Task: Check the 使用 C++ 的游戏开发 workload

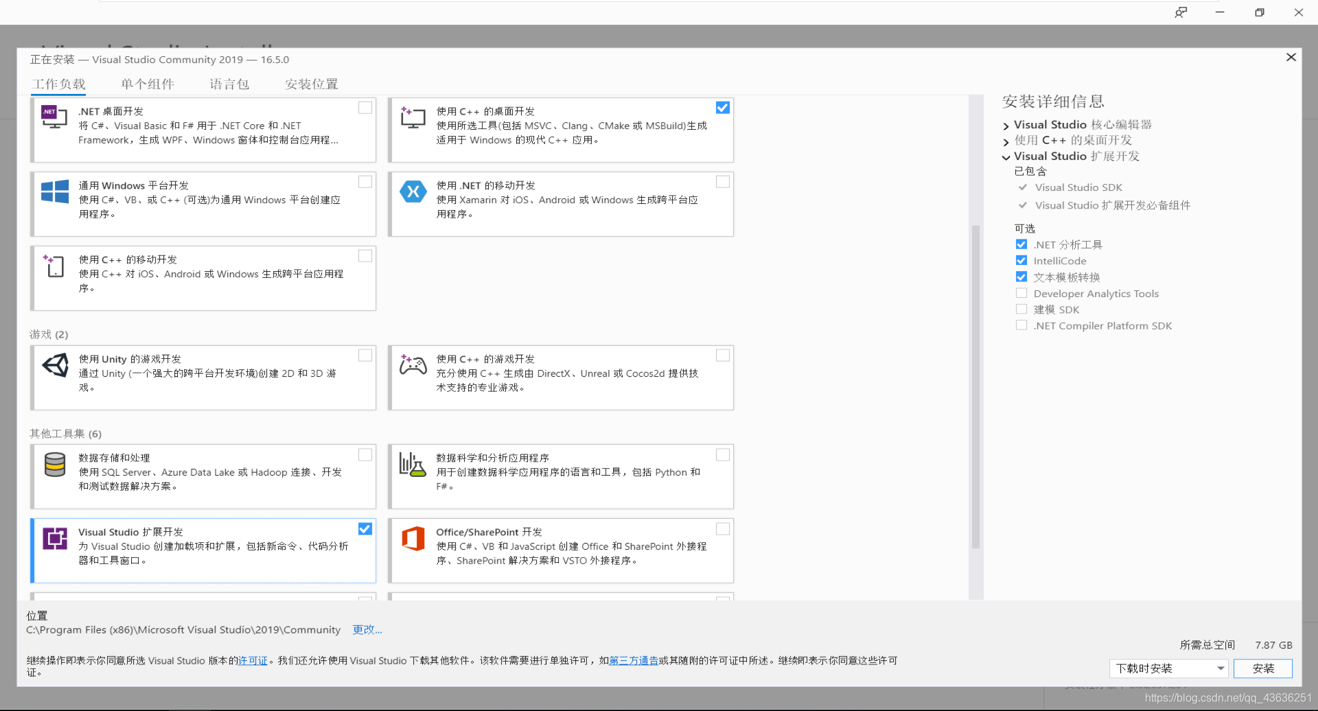Action: [723, 355]
